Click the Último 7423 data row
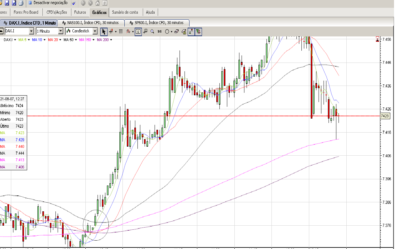The height and width of the screenshot is (249, 399). click(13, 126)
